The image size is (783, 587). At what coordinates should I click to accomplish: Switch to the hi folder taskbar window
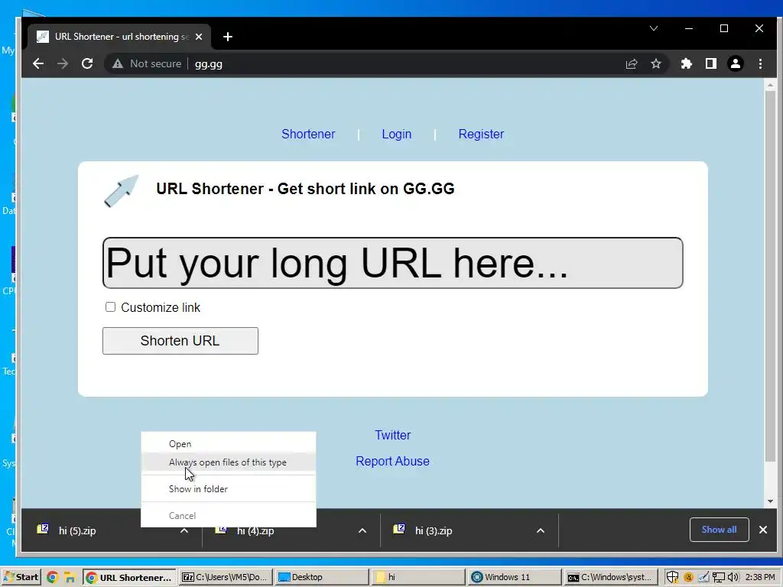click(417, 577)
